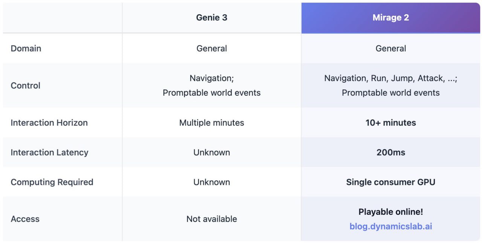Click the "Not available" cell

click(212, 219)
